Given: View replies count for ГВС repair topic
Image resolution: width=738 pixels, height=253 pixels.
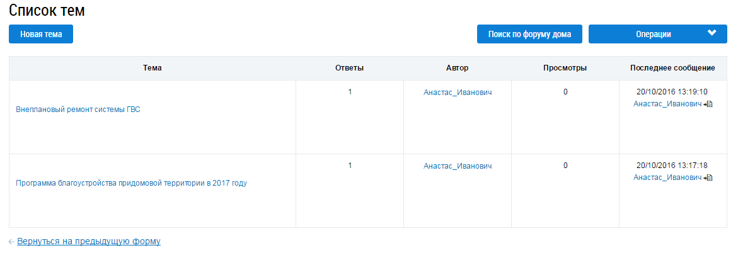Looking at the screenshot, I should click(350, 92).
